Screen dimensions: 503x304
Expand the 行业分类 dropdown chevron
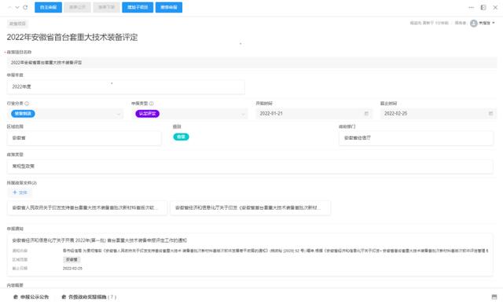[119, 114]
